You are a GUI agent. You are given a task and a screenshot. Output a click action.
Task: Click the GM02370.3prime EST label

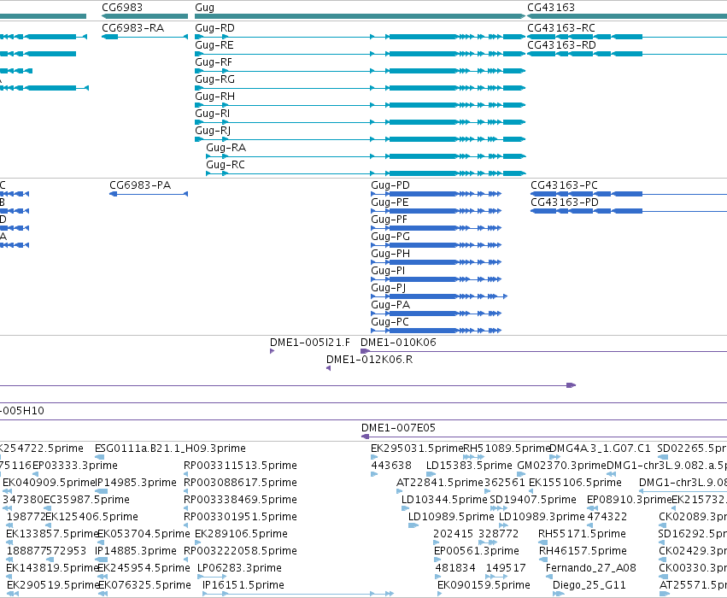(561, 466)
